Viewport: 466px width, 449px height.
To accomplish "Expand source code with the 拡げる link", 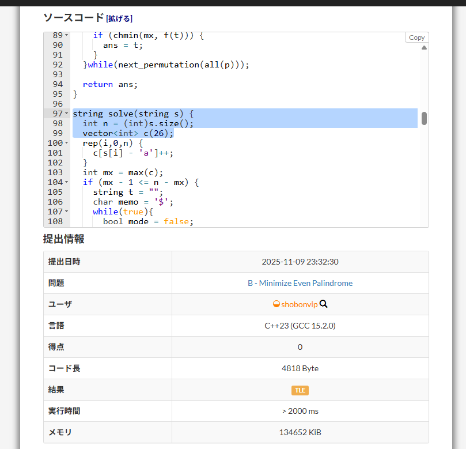I will 119,18.
